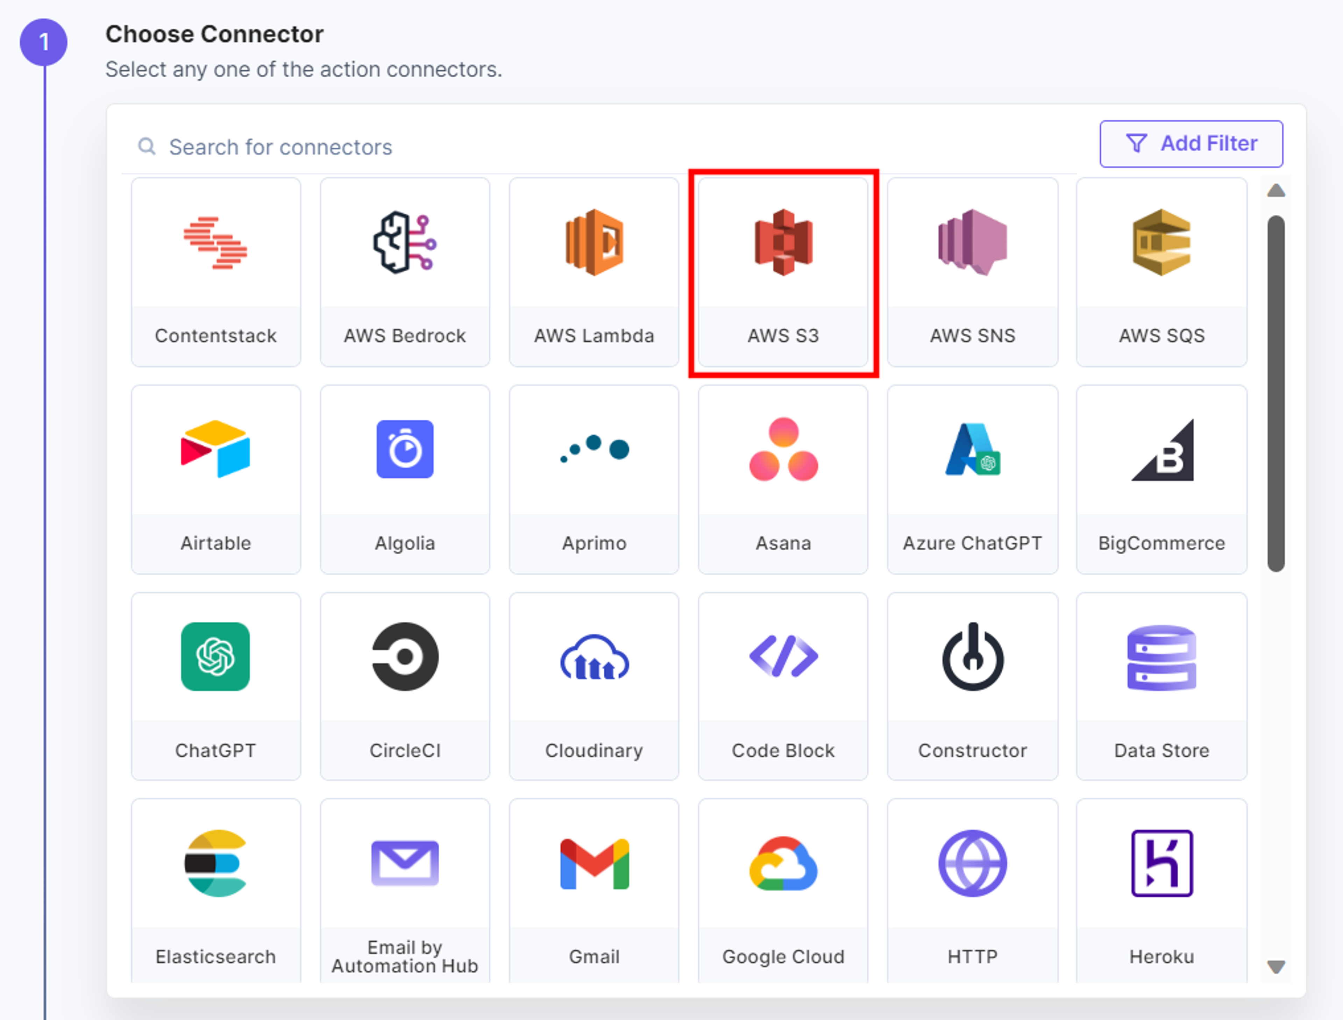Click the scrollbar up arrow
This screenshot has width=1343, height=1020.
click(x=1276, y=191)
